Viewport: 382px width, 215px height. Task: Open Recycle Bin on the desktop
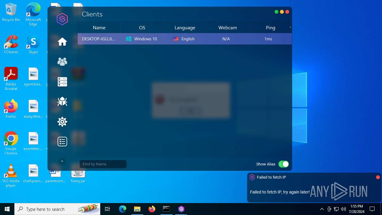(11, 13)
